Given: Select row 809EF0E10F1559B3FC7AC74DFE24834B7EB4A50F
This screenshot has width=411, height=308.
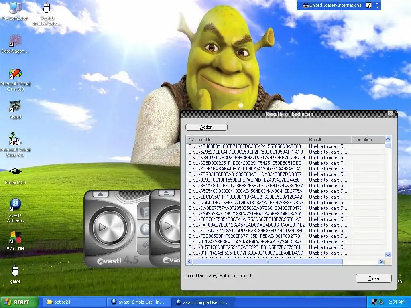Looking at the screenshot, I should (x=285, y=180).
